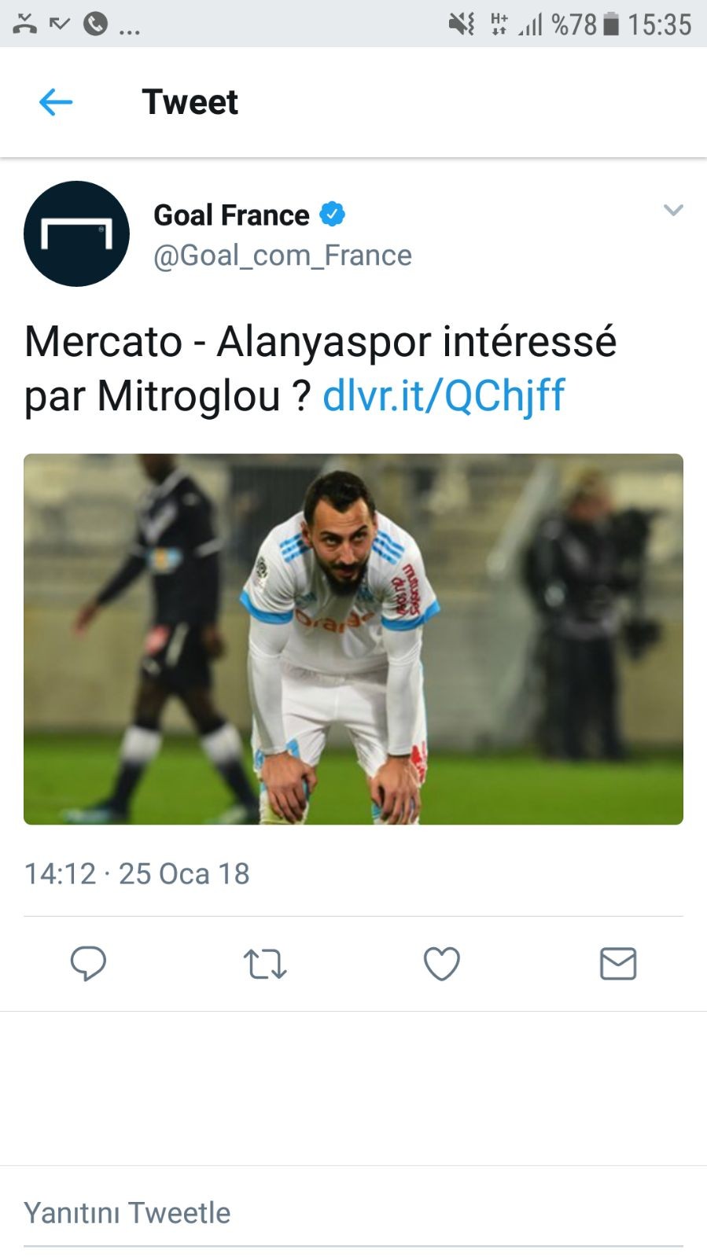Screen dimensions: 707x1257
Task: Like the tweet with heart icon
Action: [442, 964]
